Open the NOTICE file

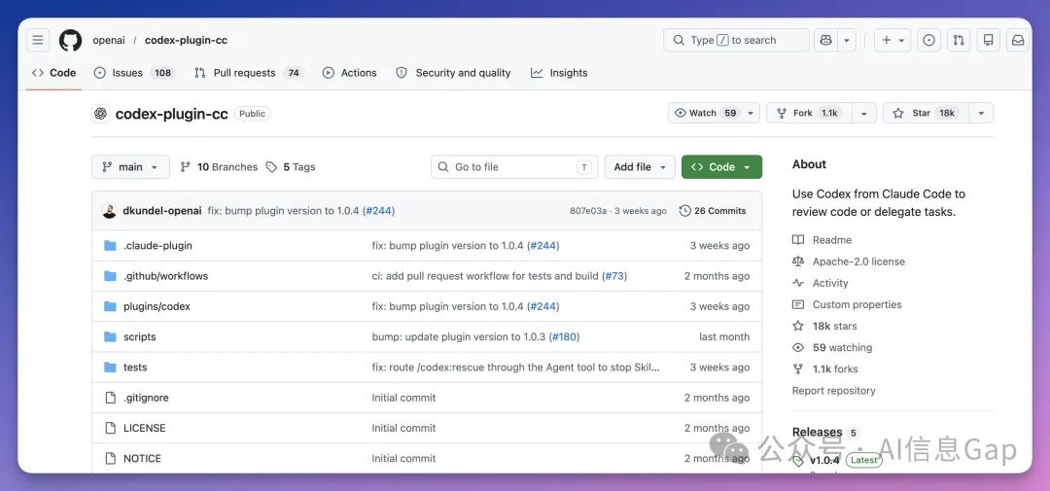tap(143, 459)
